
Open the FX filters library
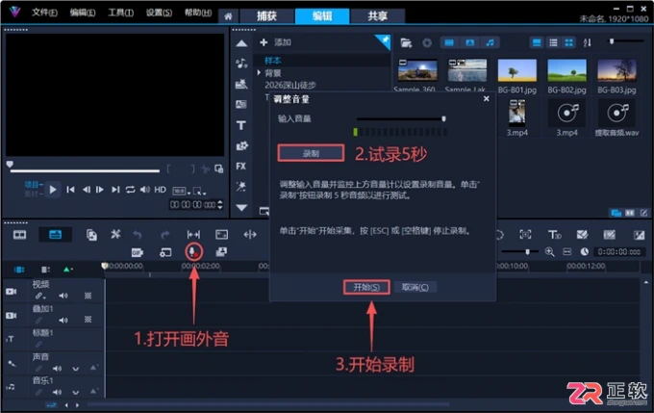[241, 167]
